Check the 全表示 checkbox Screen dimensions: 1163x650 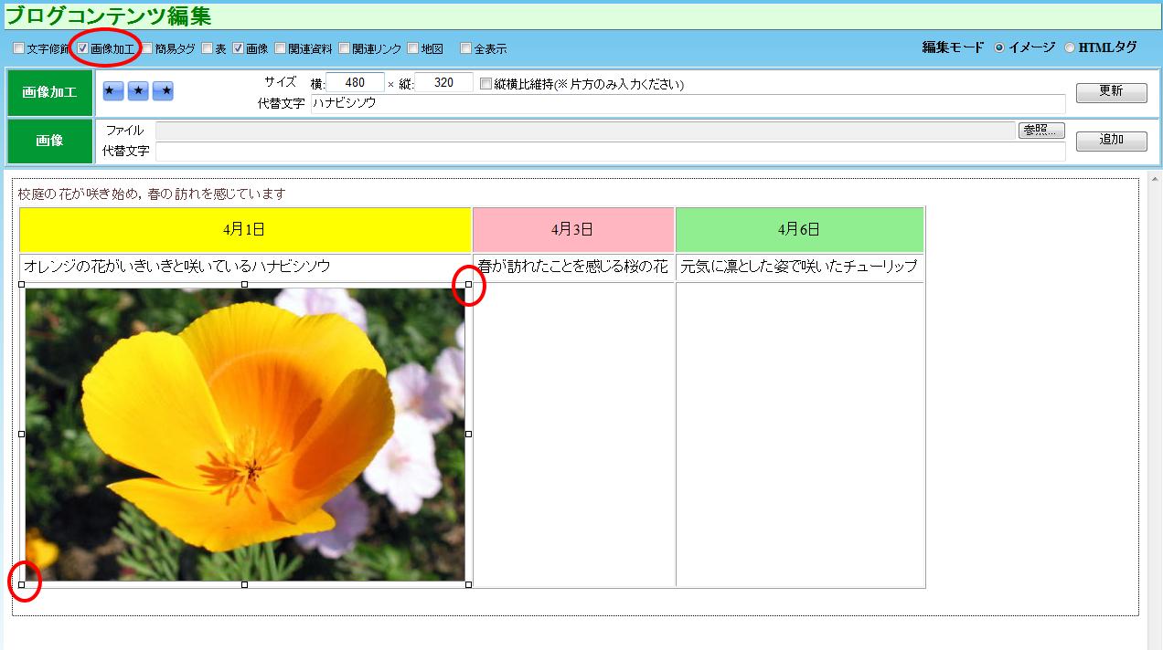(x=466, y=48)
